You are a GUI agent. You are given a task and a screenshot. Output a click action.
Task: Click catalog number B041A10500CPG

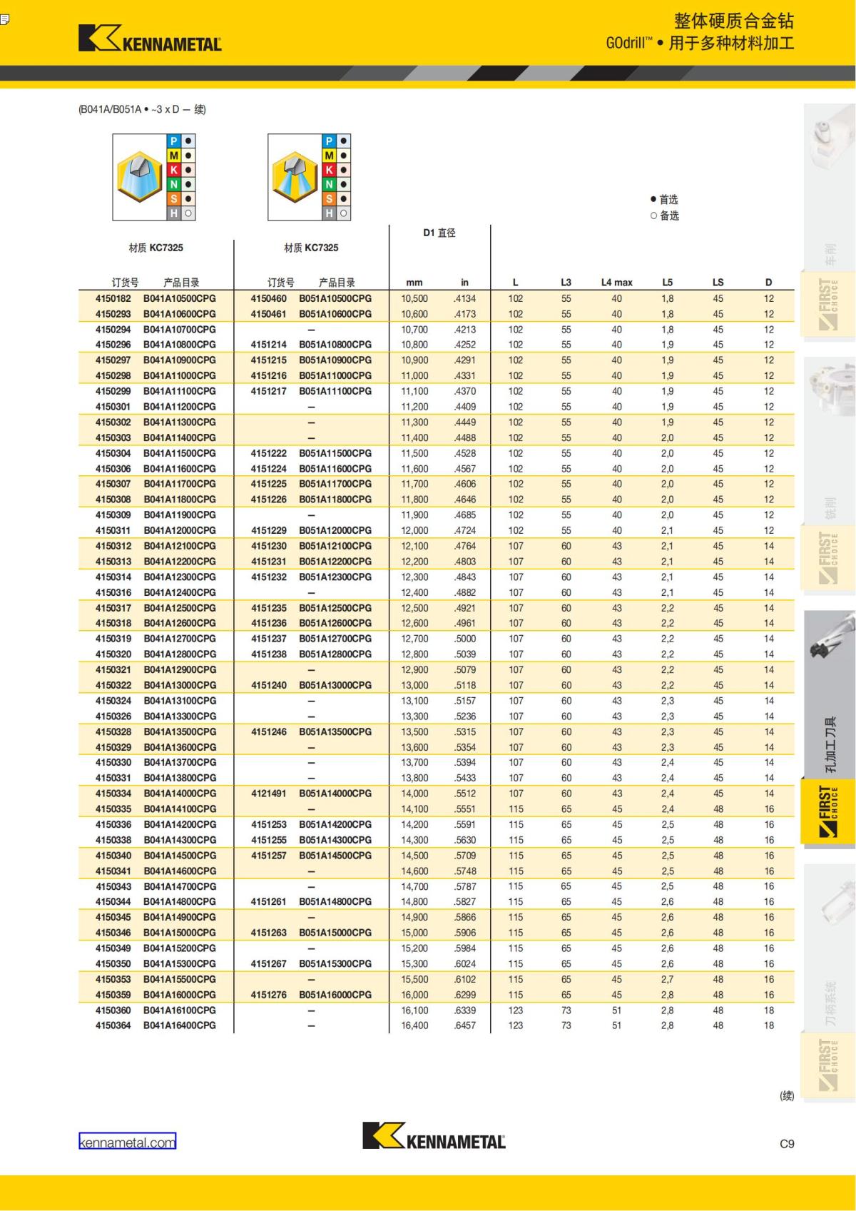(x=180, y=298)
